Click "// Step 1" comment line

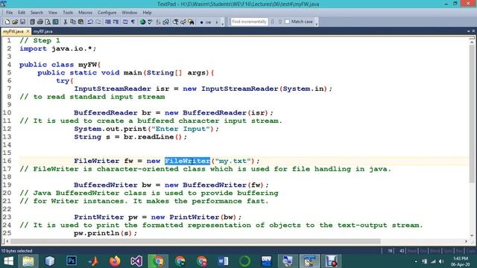tap(40, 41)
